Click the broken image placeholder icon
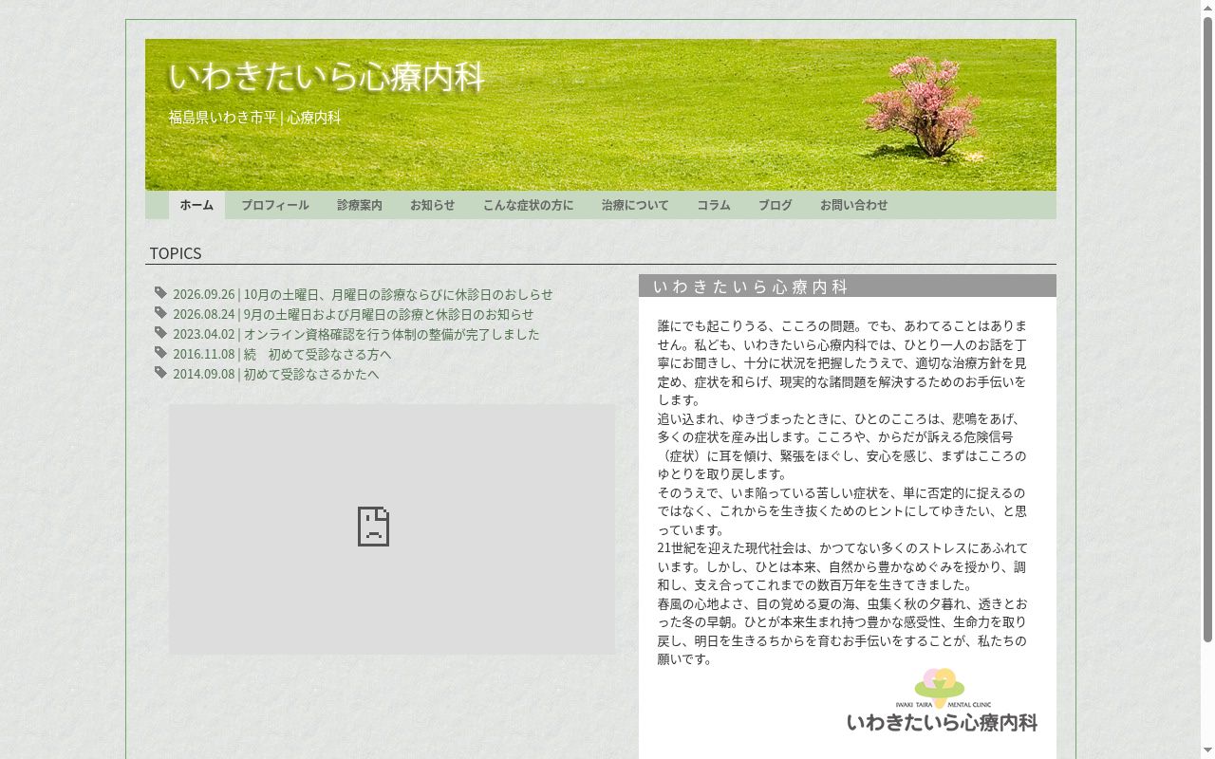The image size is (1215, 759). 373,527
